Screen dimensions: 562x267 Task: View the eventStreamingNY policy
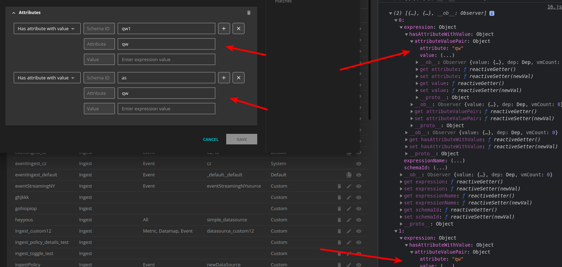click(359, 186)
